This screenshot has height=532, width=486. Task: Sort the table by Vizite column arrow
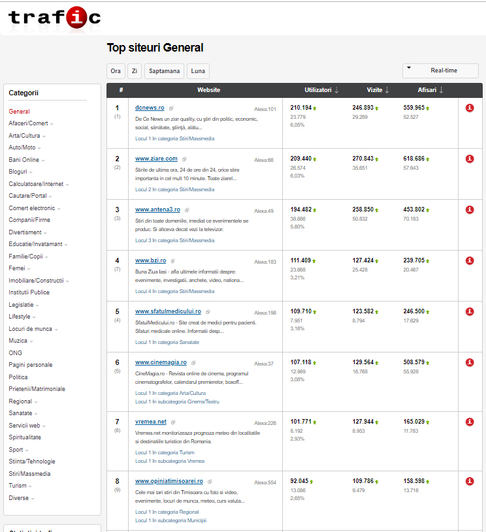(387, 90)
